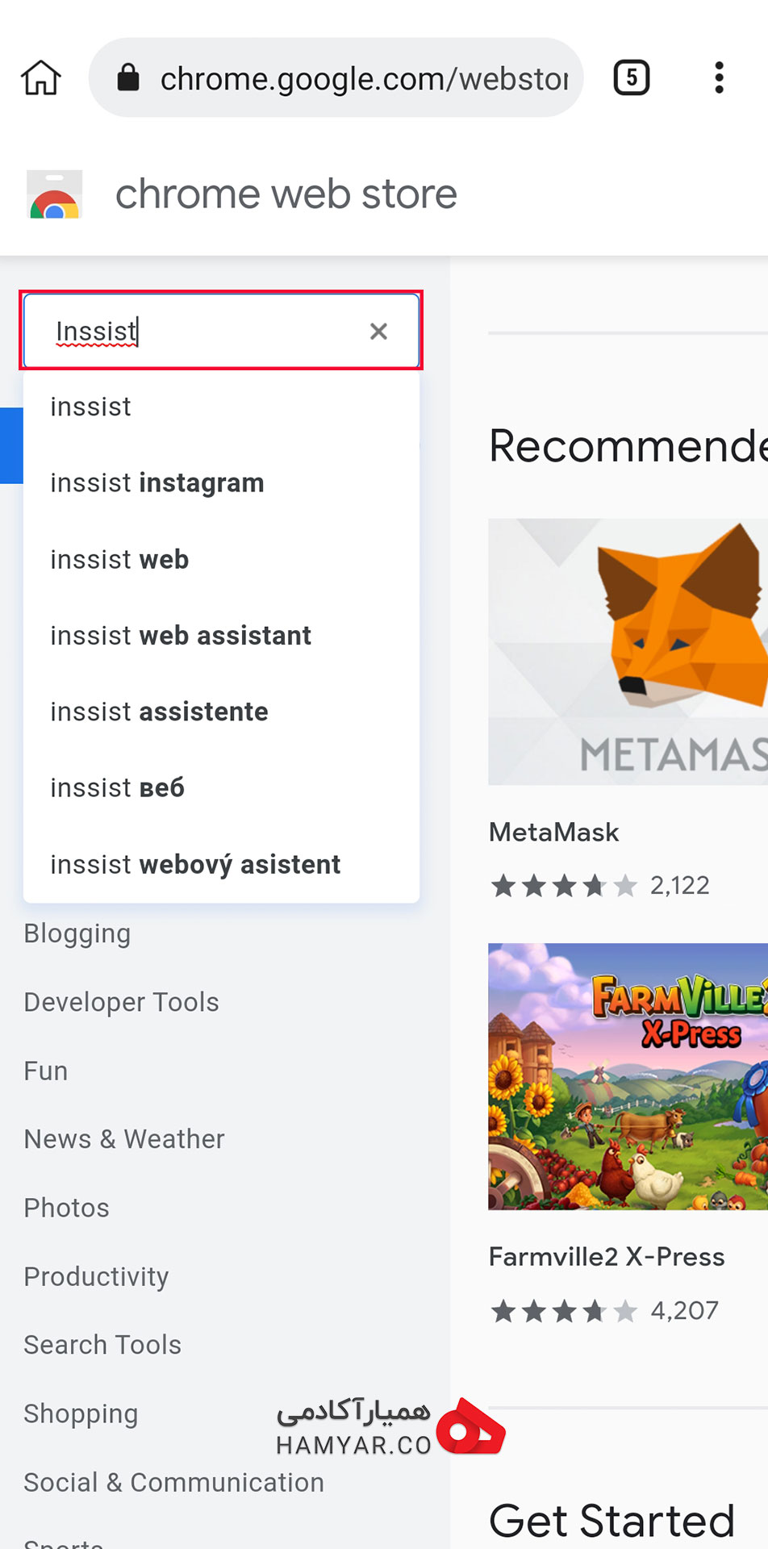This screenshot has width=768, height=1549.
Task: Tap the browser home icon
Action: 40,78
